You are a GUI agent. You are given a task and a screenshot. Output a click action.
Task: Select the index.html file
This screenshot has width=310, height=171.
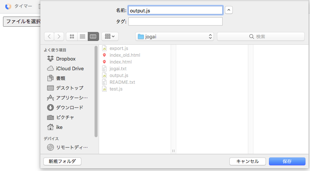tap(120, 62)
